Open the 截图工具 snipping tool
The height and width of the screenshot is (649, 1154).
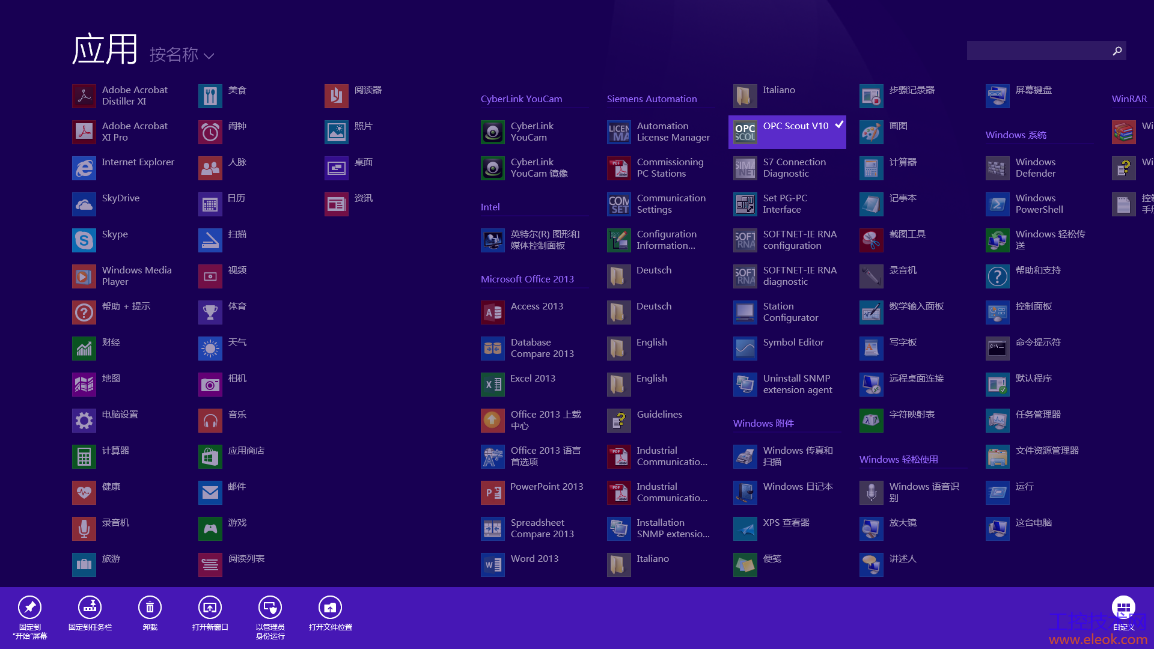click(x=872, y=240)
